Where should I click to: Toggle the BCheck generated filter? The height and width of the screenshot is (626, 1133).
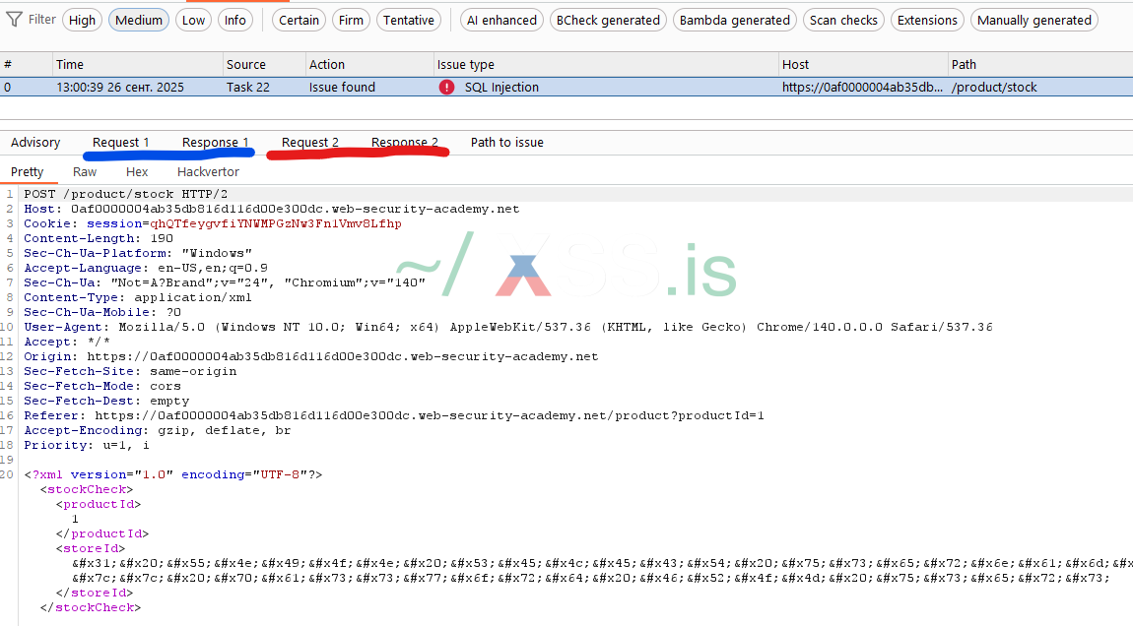(609, 21)
